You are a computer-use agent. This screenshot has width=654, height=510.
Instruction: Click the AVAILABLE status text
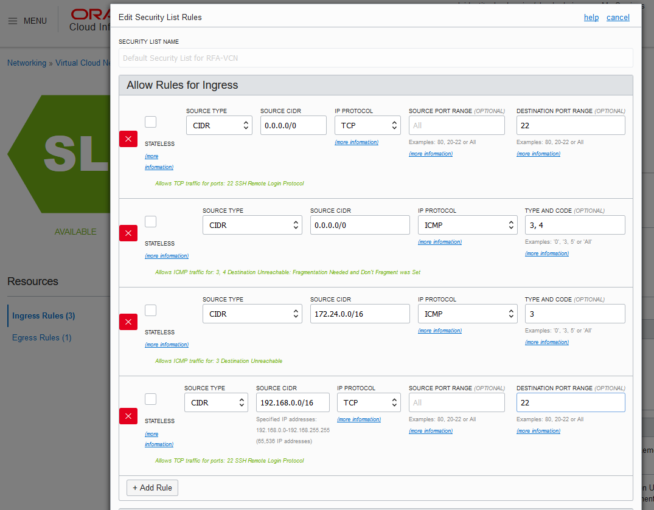pos(75,232)
